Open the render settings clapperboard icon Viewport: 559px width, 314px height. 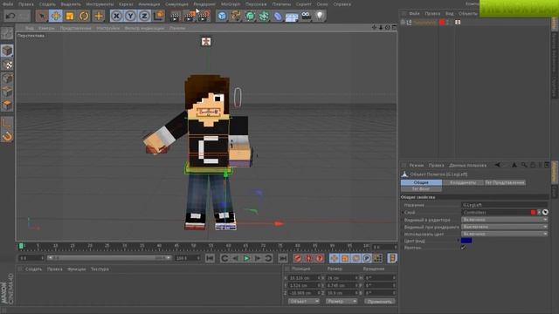(204, 16)
